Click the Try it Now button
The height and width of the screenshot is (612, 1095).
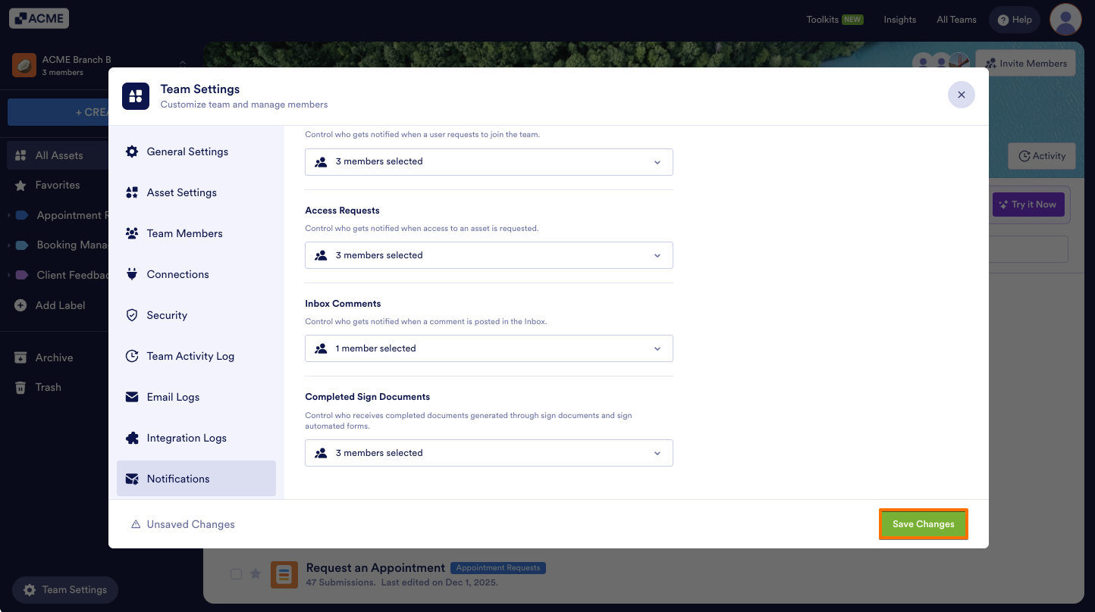coord(1028,205)
